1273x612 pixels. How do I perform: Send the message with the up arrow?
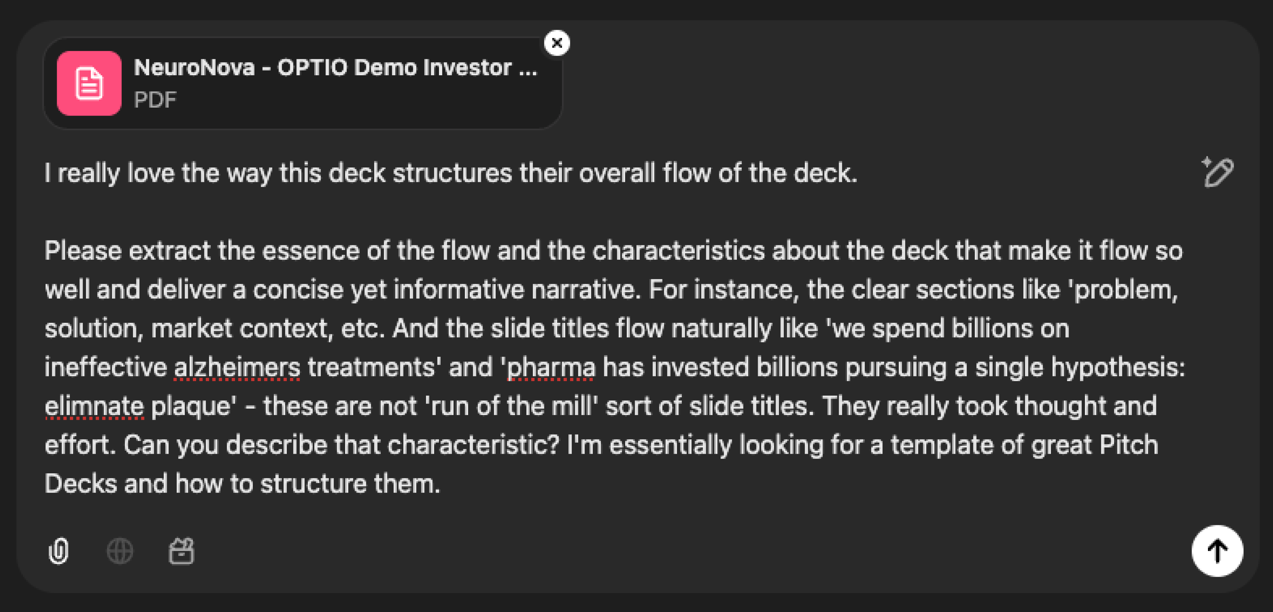(1217, 551)
